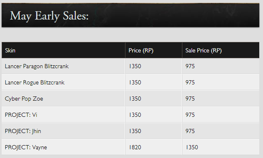Select the Skin column header

pyautogui.click(x=10, y=50)
